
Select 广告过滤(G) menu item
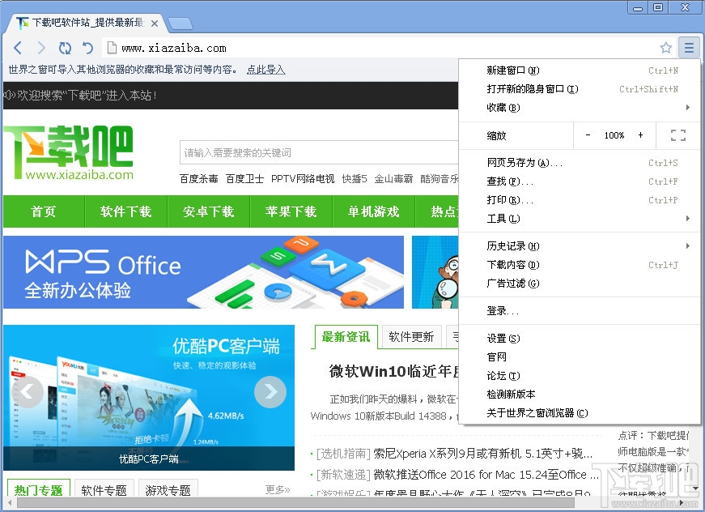[579, 284]
